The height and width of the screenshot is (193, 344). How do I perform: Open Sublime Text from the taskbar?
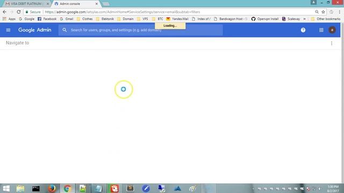point(130,188)
